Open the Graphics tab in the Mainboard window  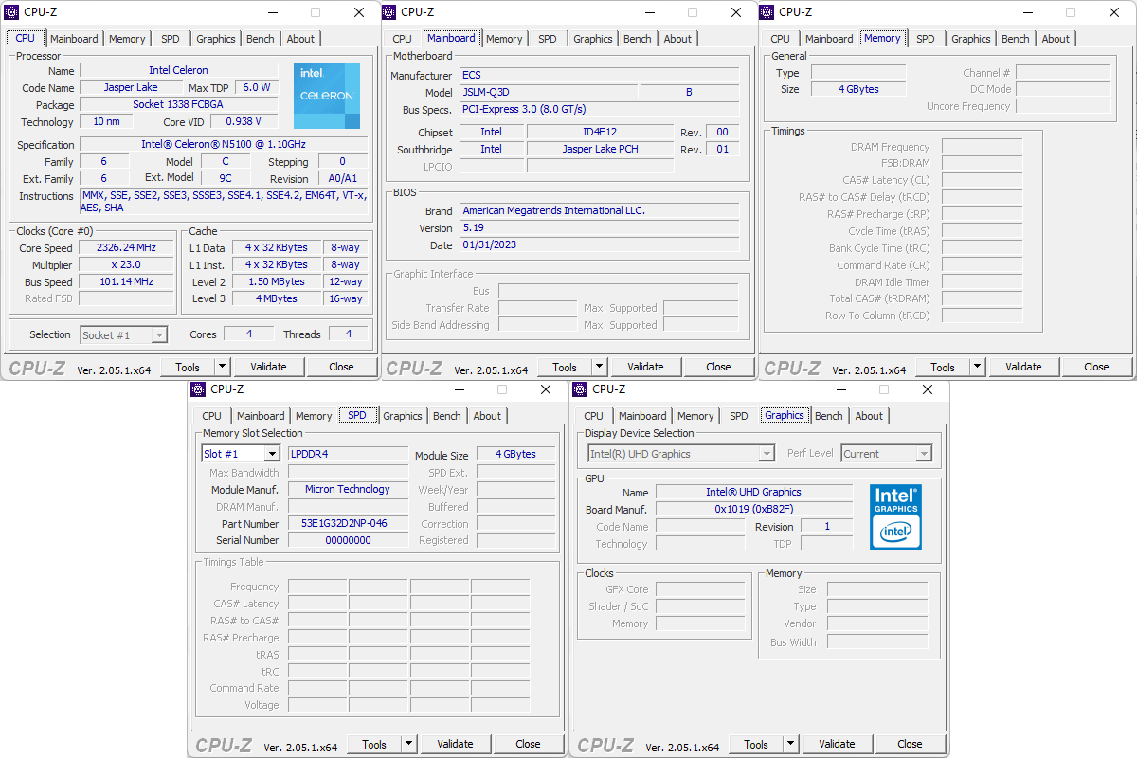click(x=593, y=39)
